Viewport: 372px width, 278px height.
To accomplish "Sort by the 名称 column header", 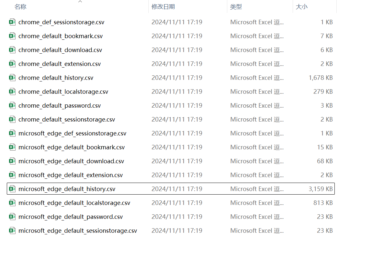I will point(20,7).
